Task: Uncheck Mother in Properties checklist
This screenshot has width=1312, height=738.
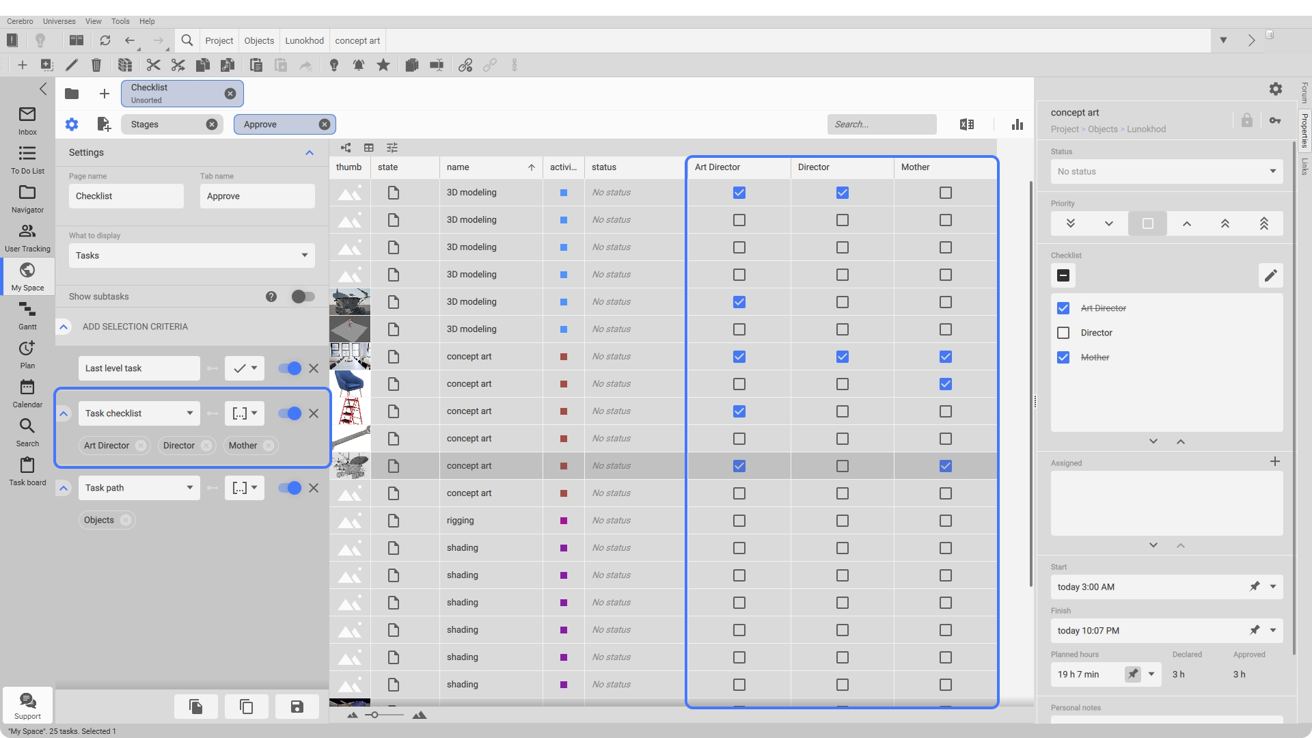Action: 1063,357
